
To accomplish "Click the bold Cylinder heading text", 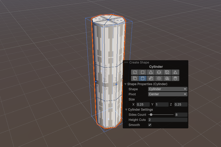I will coord(156,67).
